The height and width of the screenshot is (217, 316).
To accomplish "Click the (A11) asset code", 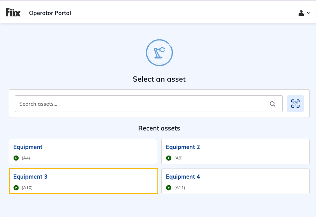I will click(x=180, y=188).
